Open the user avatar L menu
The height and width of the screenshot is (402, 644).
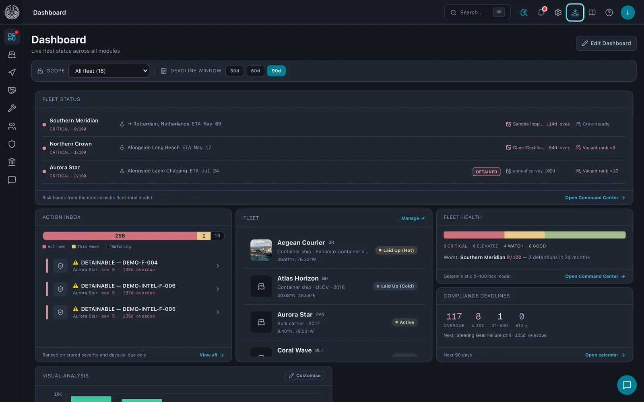tap(627, 12)
